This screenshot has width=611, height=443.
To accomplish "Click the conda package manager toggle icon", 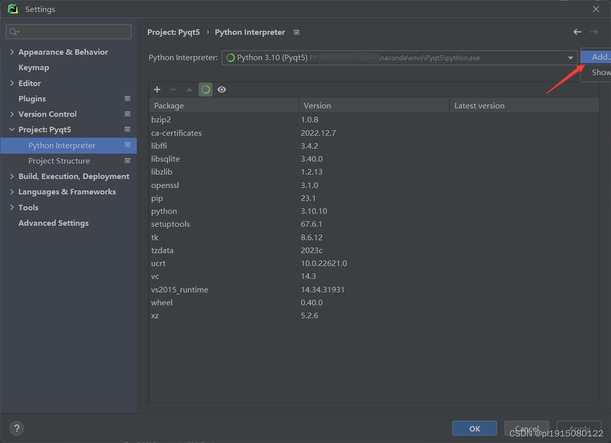I will [205, 89].
